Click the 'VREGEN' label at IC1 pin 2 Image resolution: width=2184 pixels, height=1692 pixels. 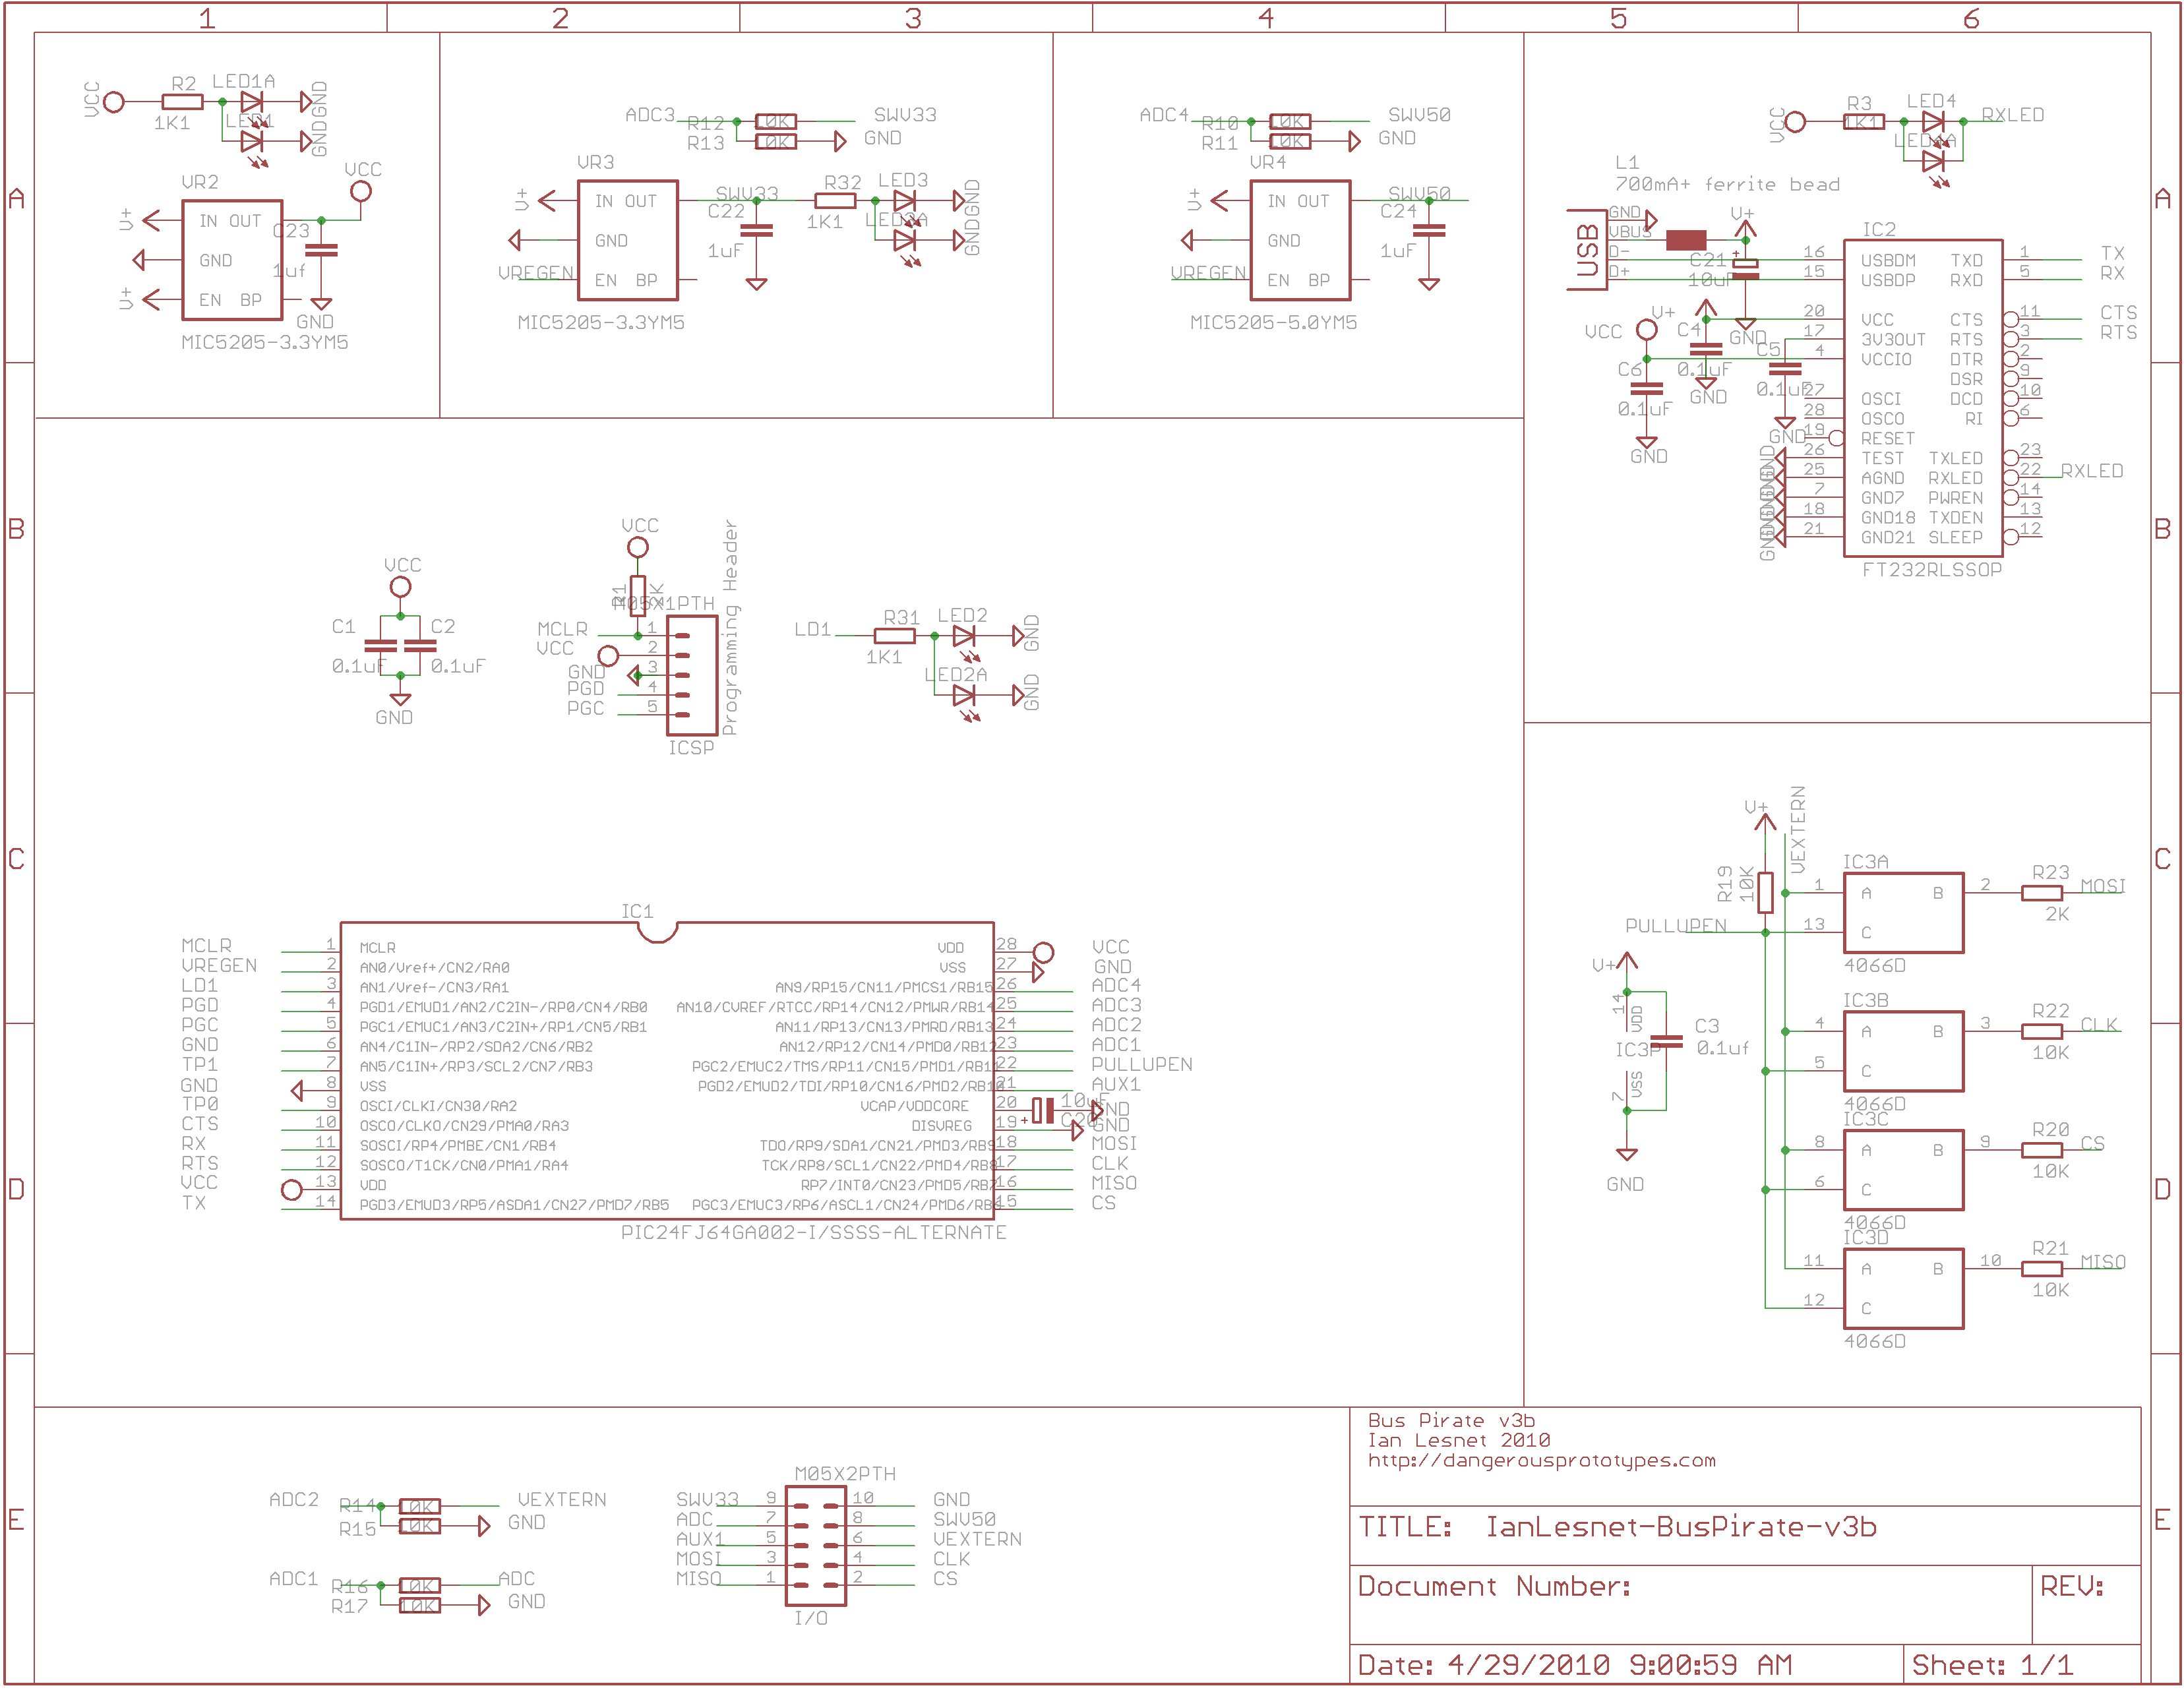219,965
